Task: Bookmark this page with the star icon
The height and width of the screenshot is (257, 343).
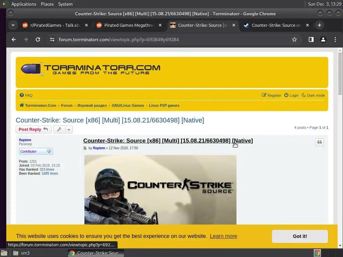Action: point(294,39)
